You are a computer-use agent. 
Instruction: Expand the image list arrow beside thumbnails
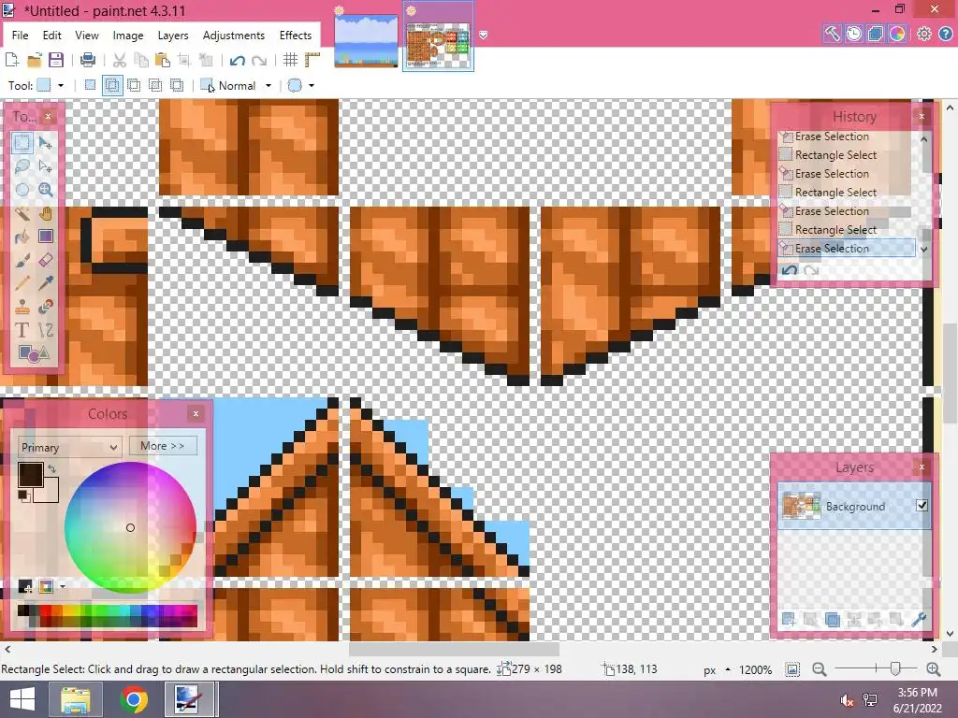click(484, 36)
